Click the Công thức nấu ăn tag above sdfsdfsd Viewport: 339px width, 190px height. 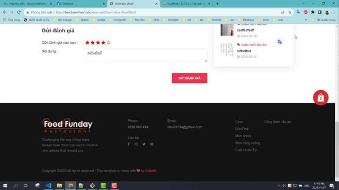[x=254, y=45]
